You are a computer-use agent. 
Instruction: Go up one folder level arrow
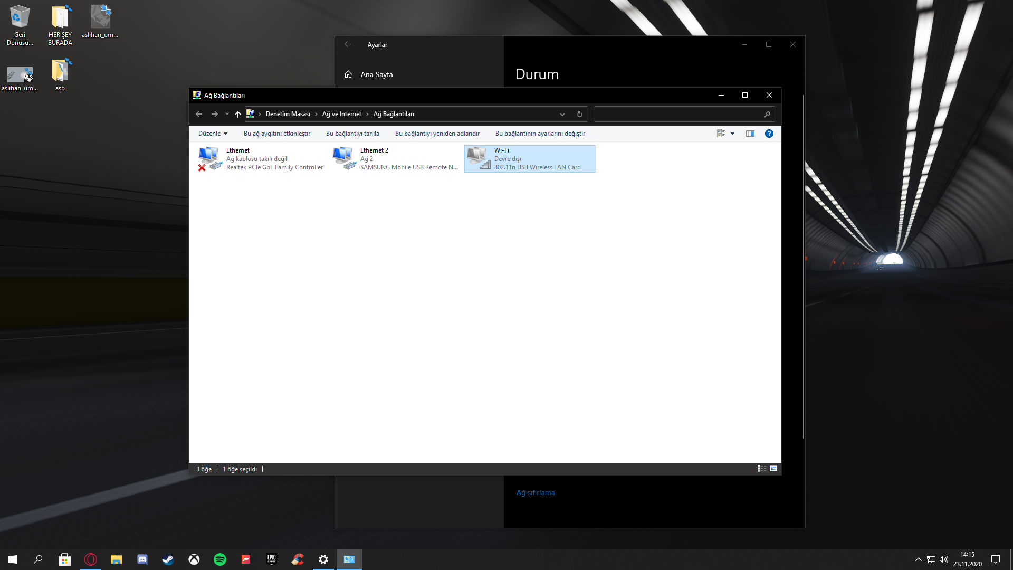pos(238,114)
